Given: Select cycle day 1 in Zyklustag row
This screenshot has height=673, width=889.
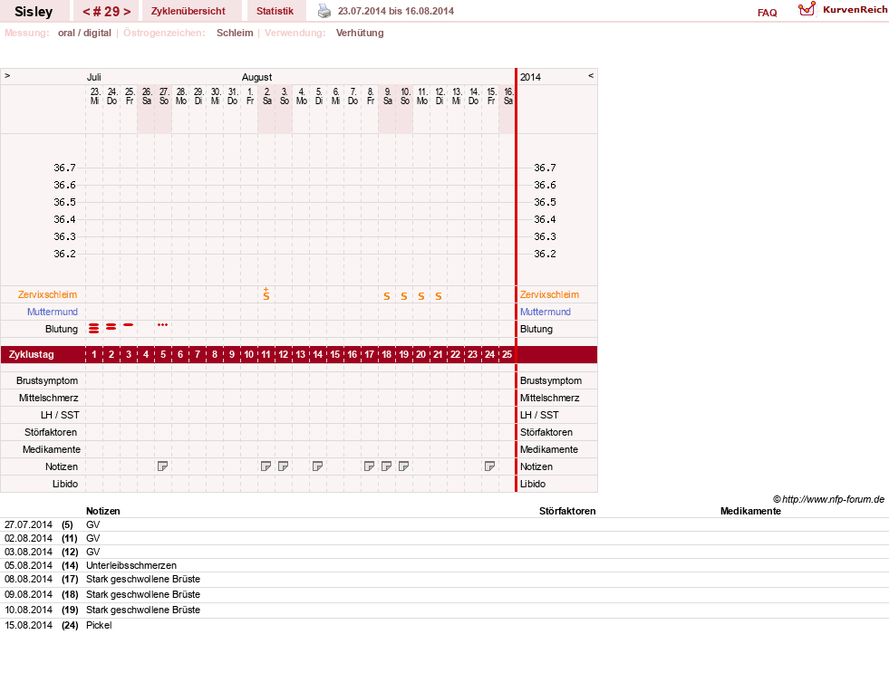Looking at the screenshot, I should (94, 355).
